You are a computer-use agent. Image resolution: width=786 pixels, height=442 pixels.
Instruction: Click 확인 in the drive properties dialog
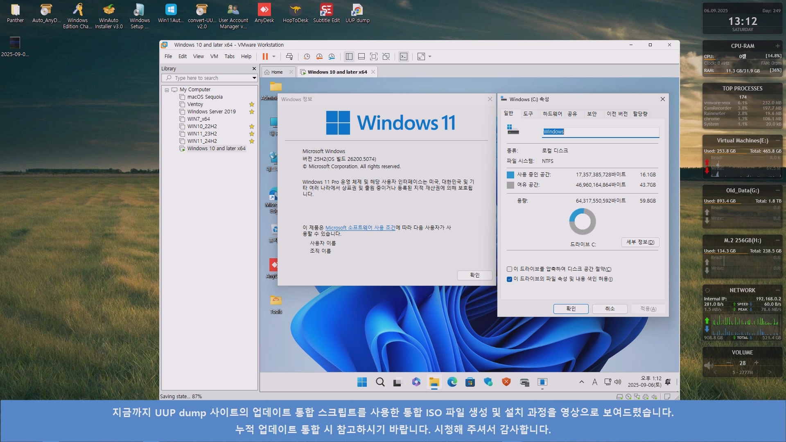click(571, 309)
